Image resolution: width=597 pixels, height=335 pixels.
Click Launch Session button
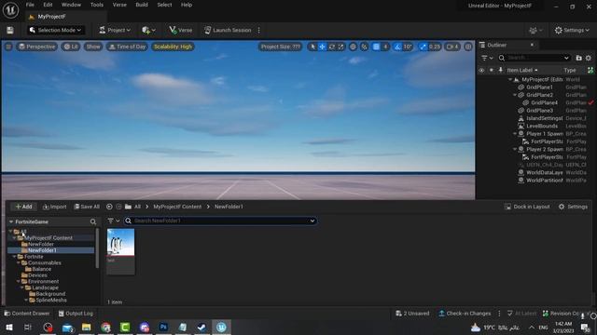click(x=228, y=30)
